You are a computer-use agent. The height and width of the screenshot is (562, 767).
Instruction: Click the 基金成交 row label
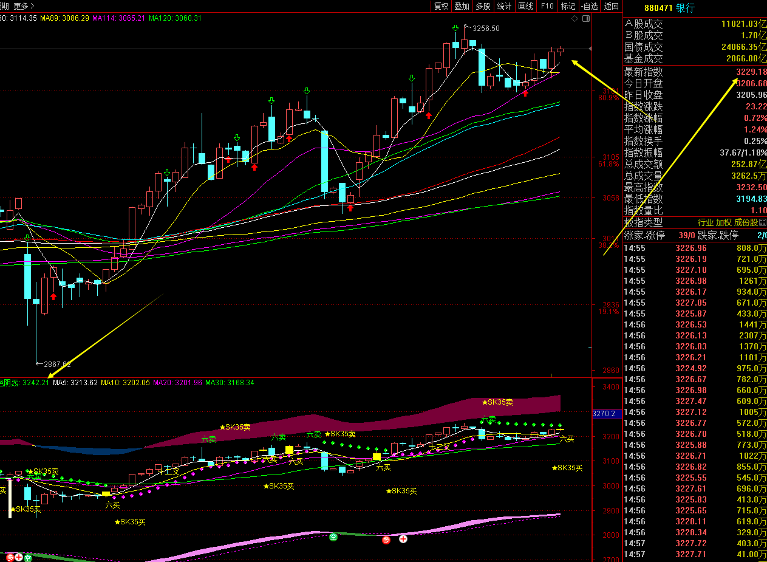[644, 59]
